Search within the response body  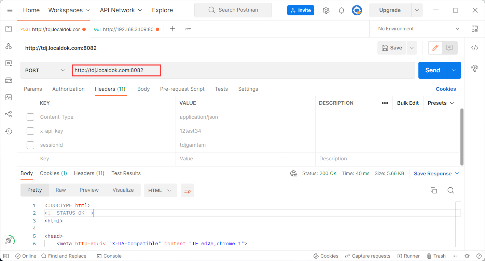click(451, 190)
